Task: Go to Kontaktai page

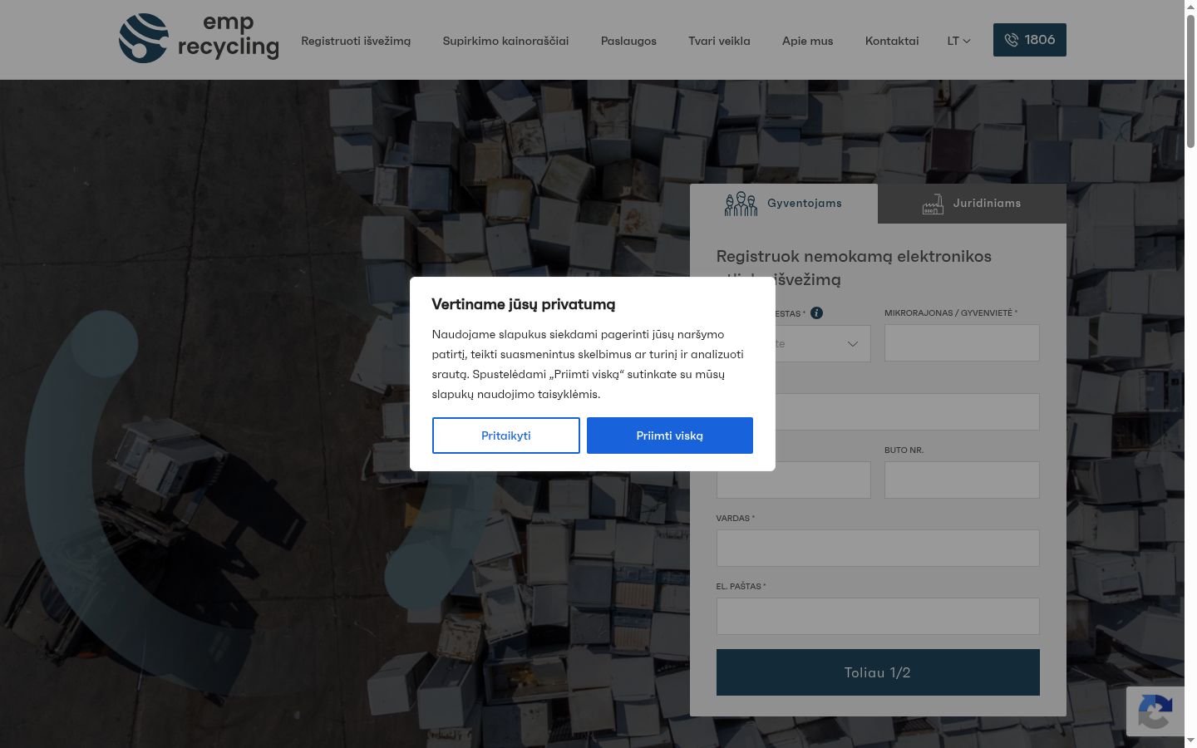Action: 892,41
